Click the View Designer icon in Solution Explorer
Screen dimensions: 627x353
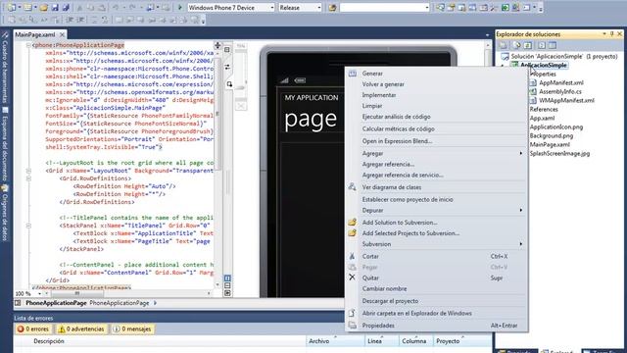tap(553, 45)
